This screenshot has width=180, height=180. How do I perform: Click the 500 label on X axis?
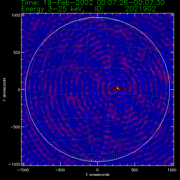pos(135,170)
